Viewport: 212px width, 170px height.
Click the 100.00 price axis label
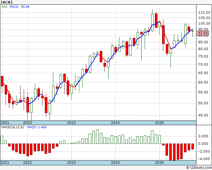point(204,23)
